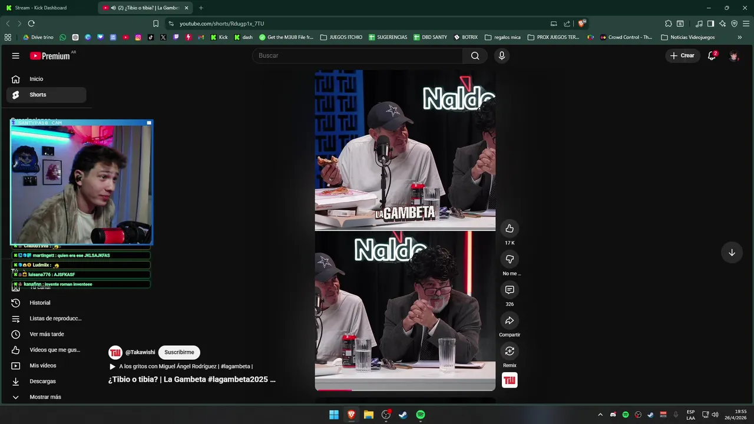This screenshot has width=754, height=424.
Task: Open the YouTube hamburger guide menu
Action: 16,55
